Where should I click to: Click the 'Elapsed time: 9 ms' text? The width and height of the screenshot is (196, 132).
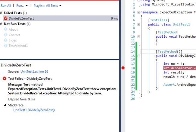pyautogui.click(x=21, y=99)
